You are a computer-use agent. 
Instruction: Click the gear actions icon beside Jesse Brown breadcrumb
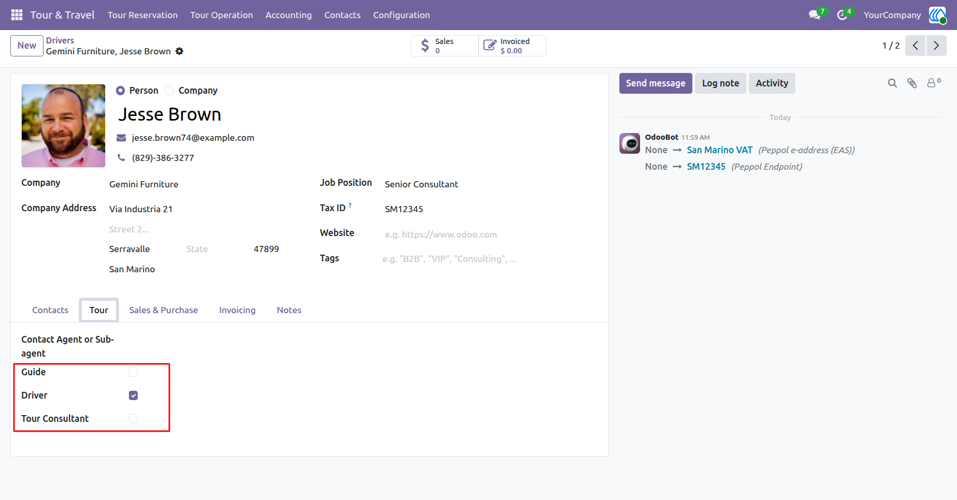(179, 51)
